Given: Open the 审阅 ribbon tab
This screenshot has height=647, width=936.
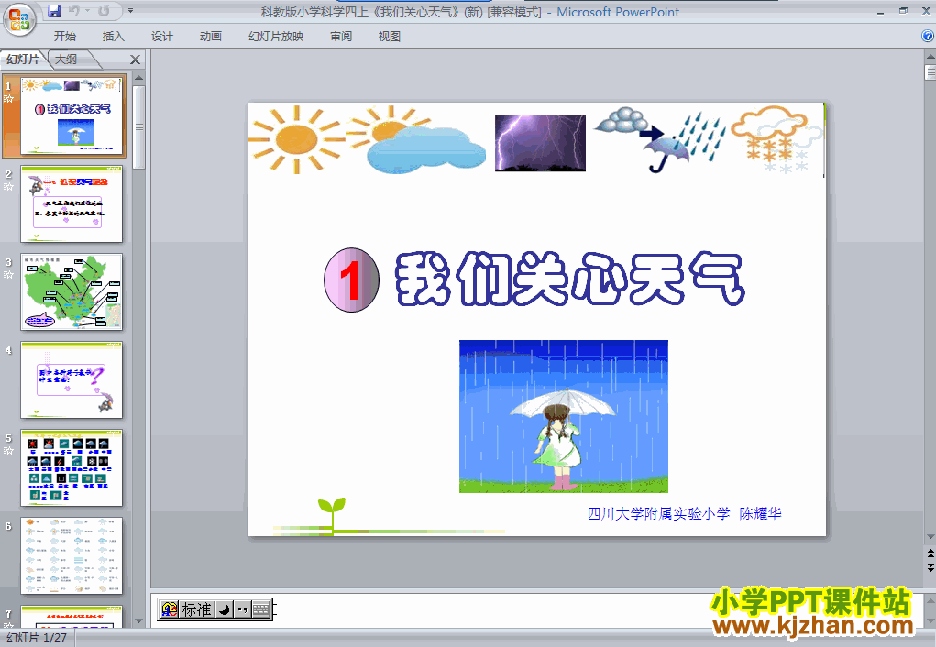Looking at the screenshot, I should tap(341, 37).
